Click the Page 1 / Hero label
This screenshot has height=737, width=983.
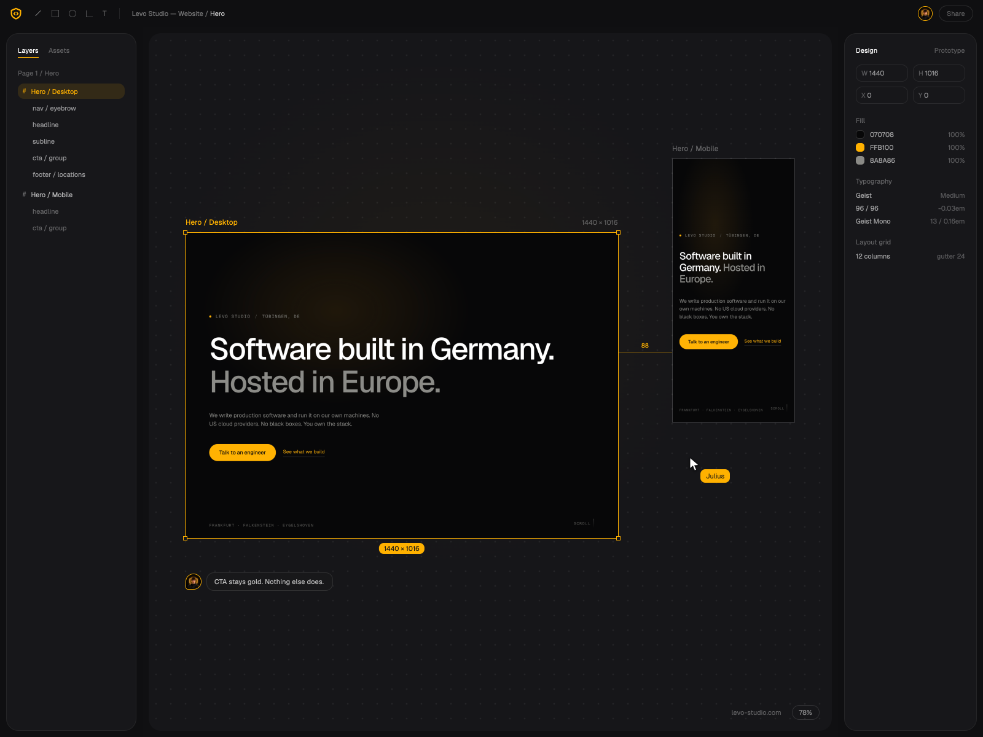[38, 73]
